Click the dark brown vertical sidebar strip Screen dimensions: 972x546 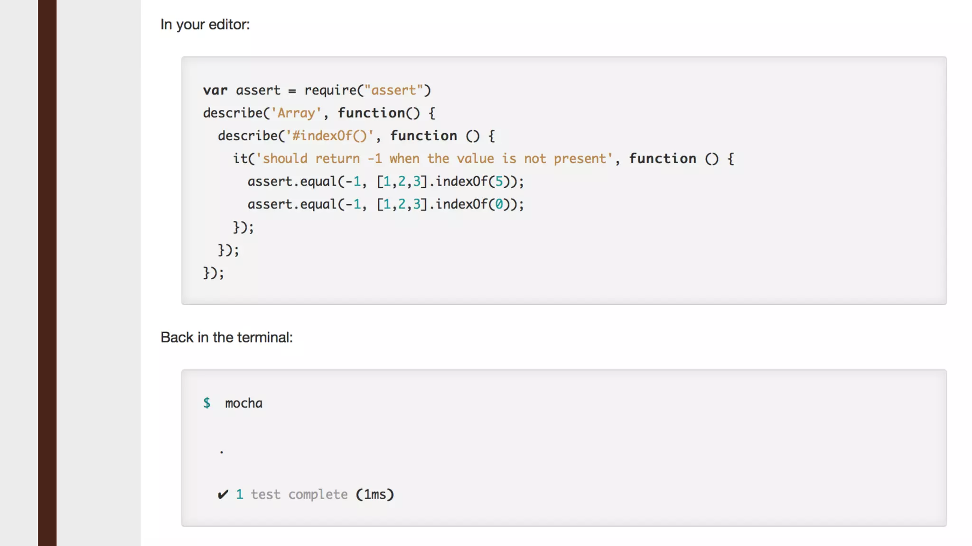point(47,273)
